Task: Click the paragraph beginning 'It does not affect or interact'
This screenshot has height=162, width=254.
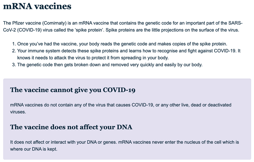Action: click(124, 145)
